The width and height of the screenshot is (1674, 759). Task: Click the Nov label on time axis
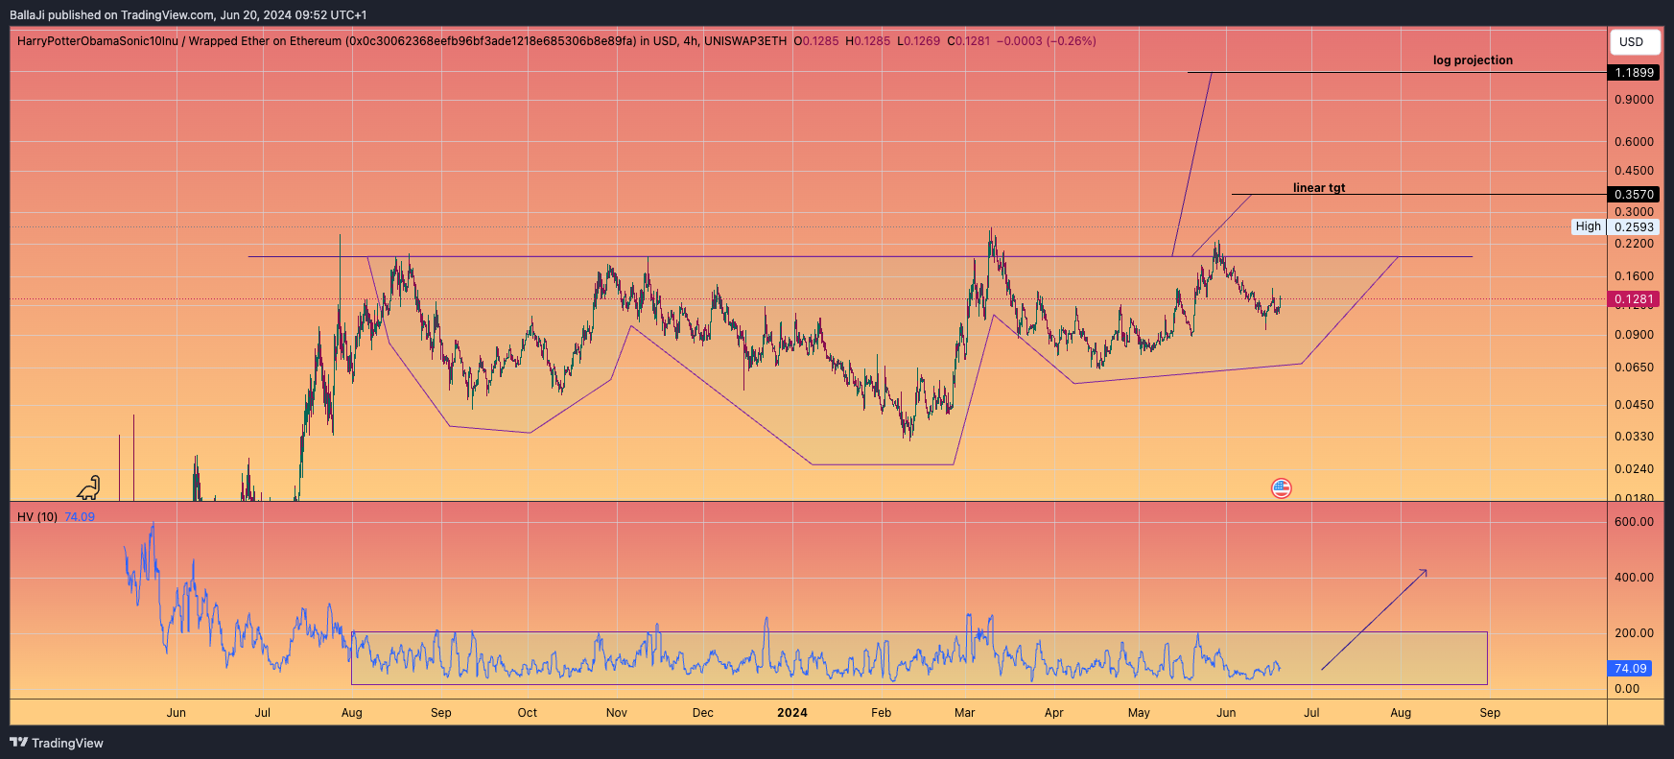[617, 713]
